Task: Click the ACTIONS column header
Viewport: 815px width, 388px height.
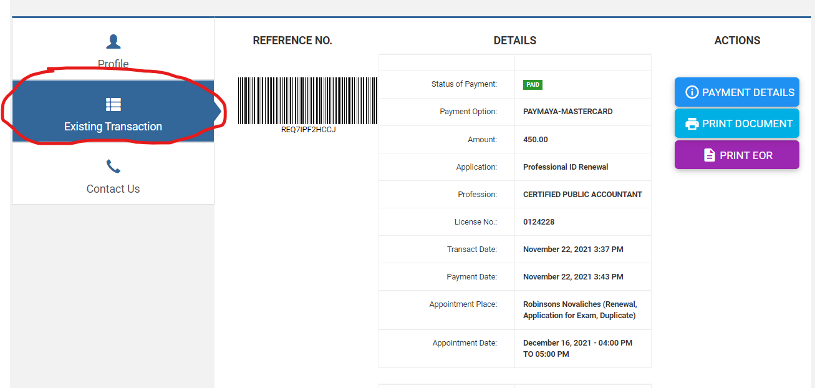Action: (737, 41)
